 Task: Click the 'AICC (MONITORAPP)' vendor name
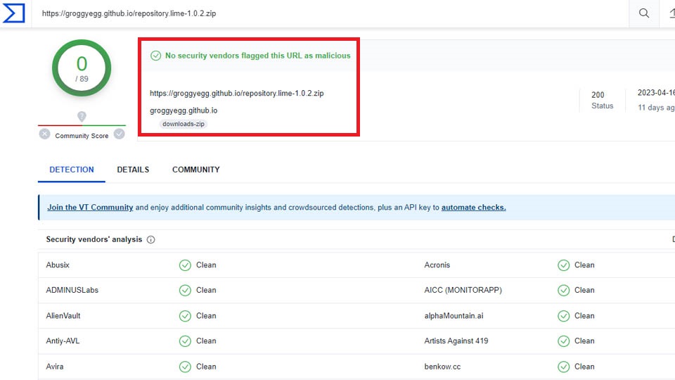(x=463, y=291)
